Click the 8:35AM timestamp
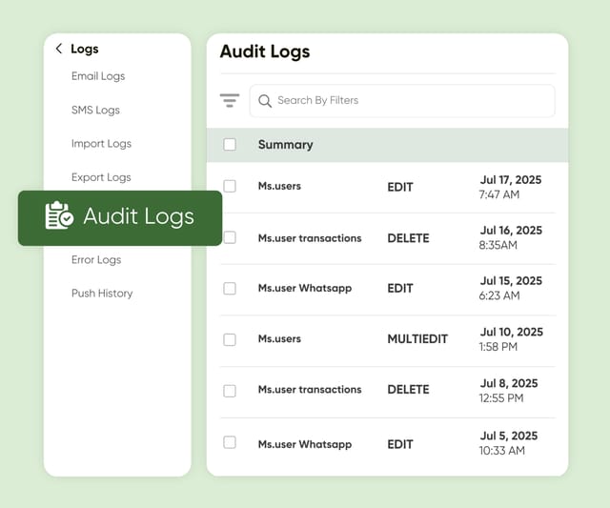This screenshot has height=508, width=610. coord(498,245)
